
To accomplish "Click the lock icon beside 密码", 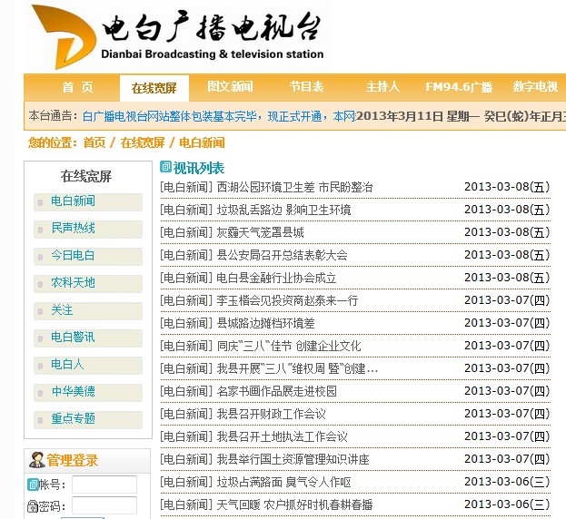I will point(33,506).
